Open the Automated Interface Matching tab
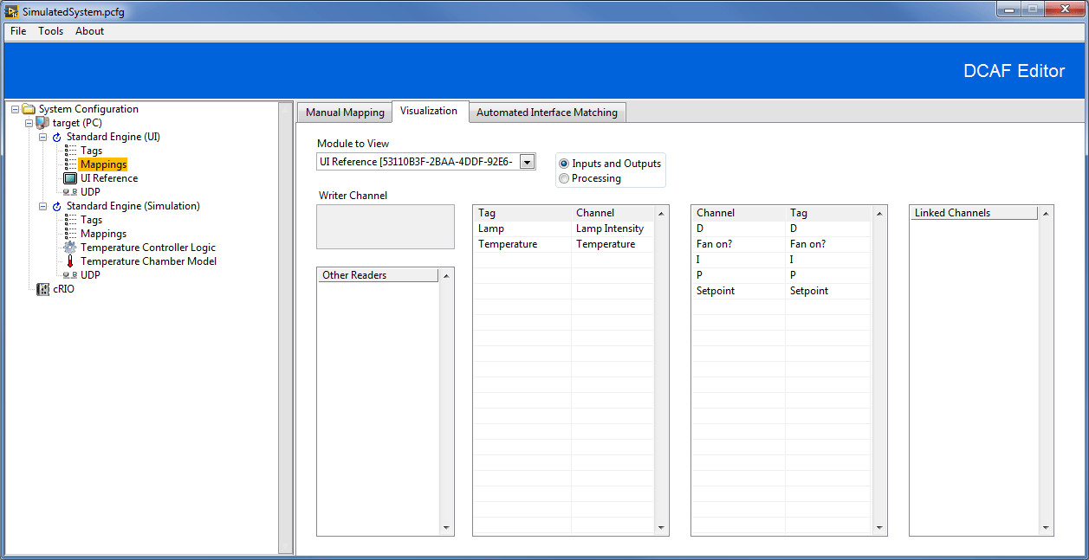 click(x=547, y=112)
